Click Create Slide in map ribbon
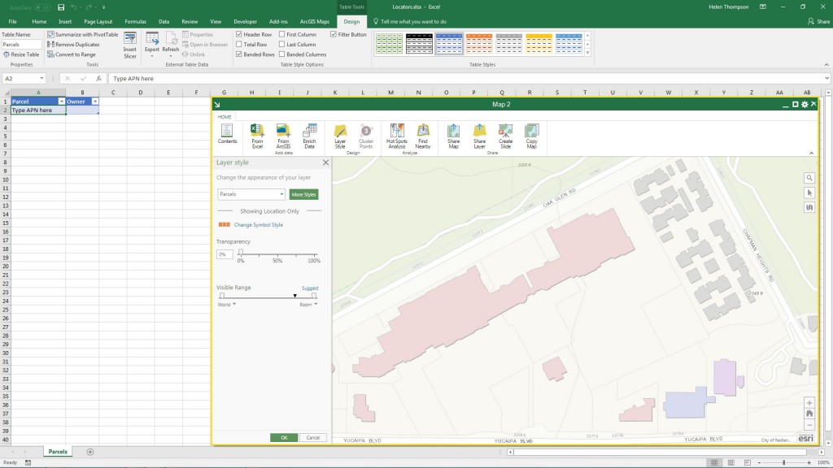833x468 pixels. pos(505,136)
